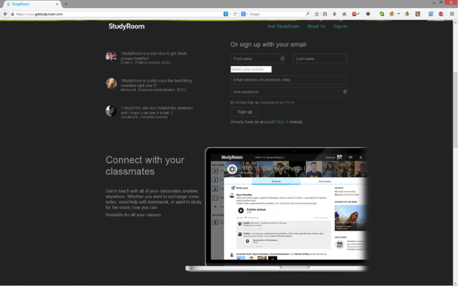This screenshot has height=286, width=458.
Task: Click the vertical page scrollbar thumb
Action: pyautogui.click(x=455, y=109)
